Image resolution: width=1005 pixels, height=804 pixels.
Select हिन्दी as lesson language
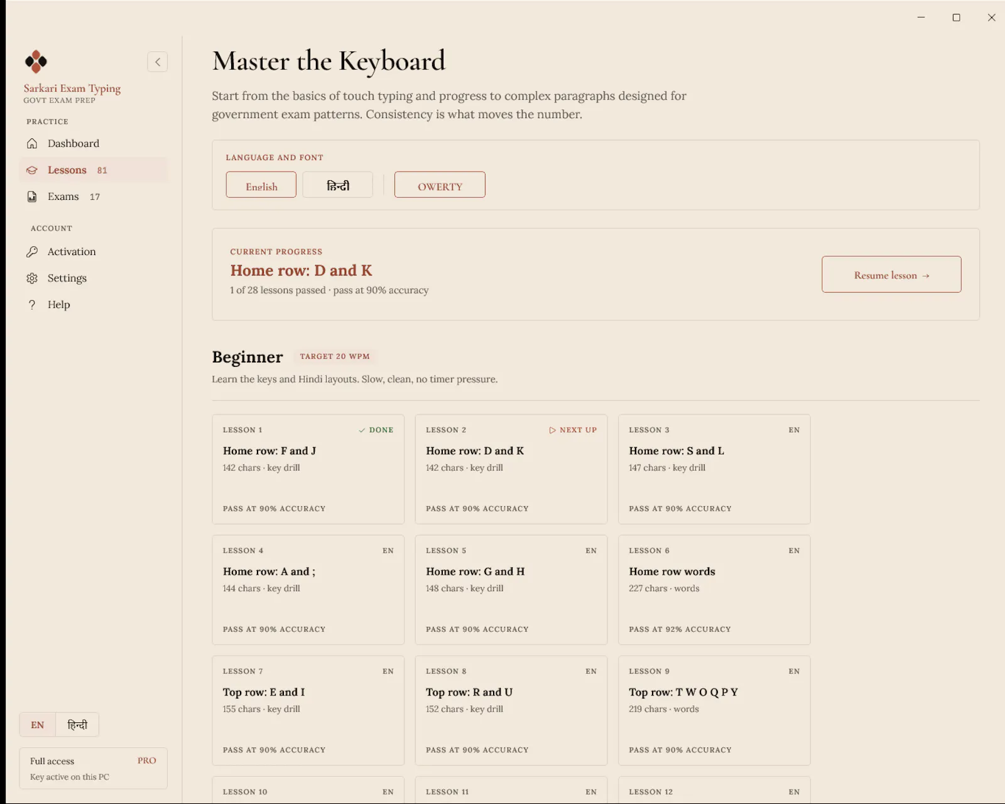[x=338, y=185]
